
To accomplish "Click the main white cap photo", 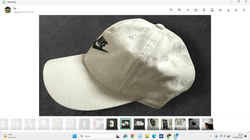I will click(125, 65).
